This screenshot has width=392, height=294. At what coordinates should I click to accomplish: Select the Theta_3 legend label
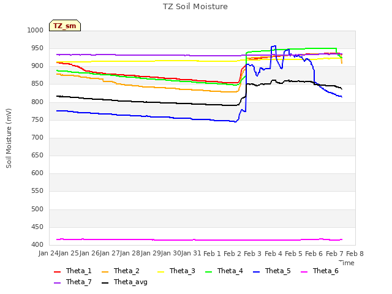183,271
